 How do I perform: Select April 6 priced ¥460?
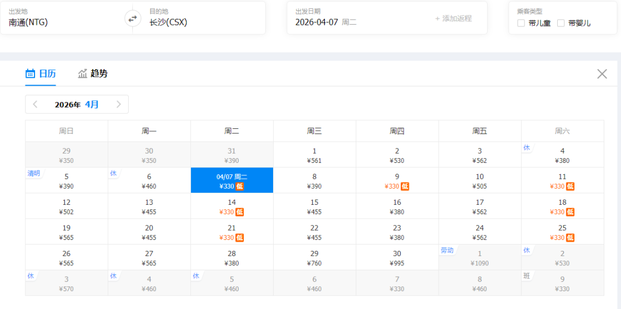[x=149, y=181]
